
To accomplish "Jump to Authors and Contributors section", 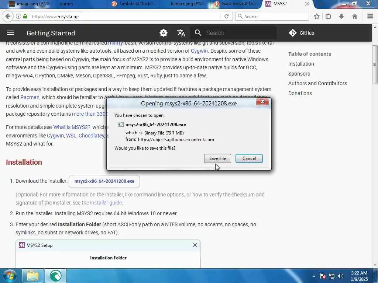I will 317,83.
